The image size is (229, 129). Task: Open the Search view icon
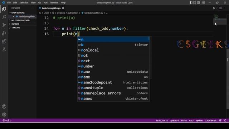(4, 17)
